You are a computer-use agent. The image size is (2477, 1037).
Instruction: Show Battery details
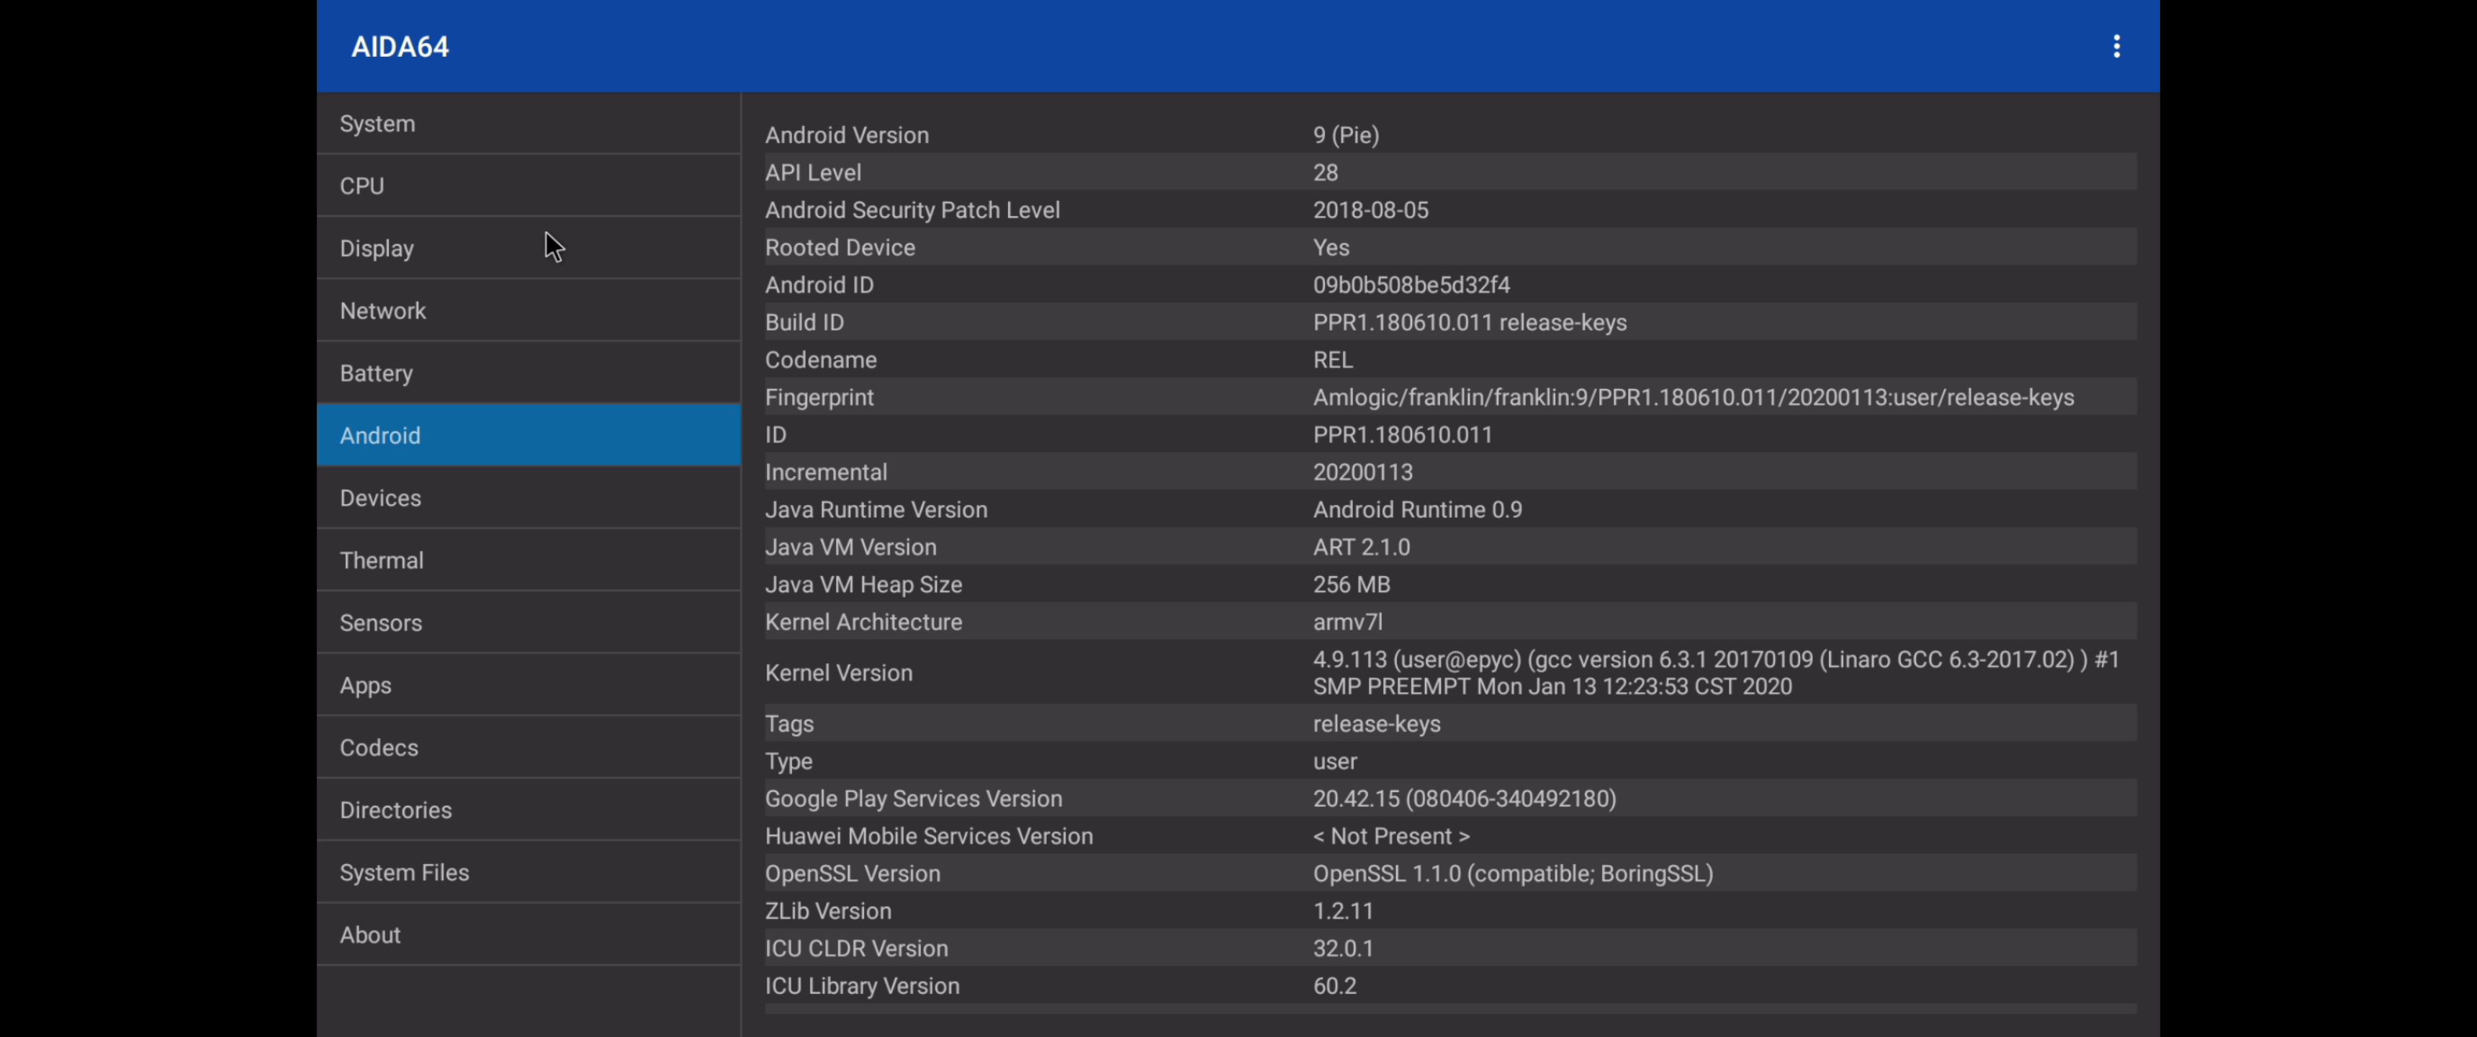pyautogui.click(x=528, y=373)
